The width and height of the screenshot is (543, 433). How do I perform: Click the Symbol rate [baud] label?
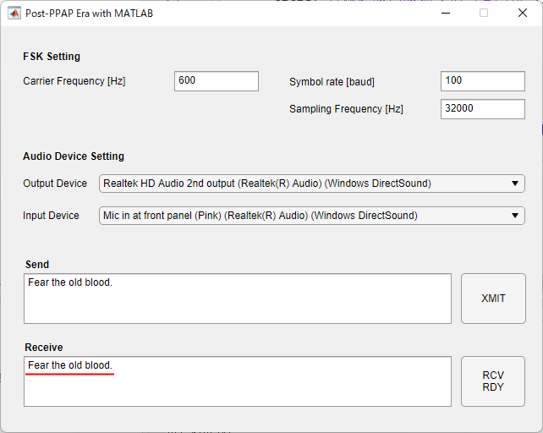coord(332,82)
